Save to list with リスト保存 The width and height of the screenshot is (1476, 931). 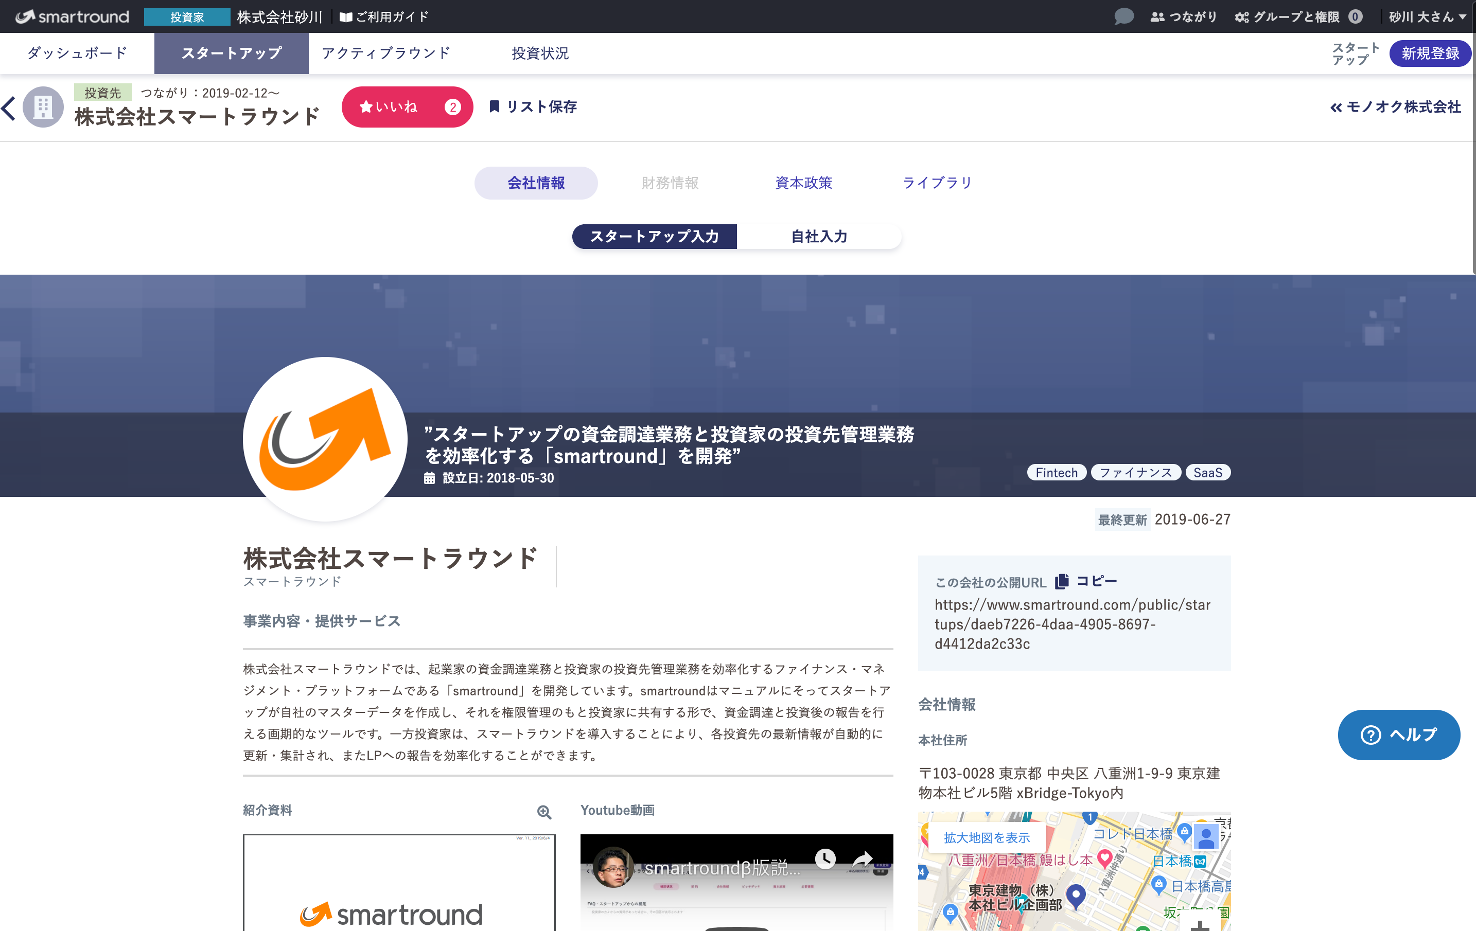click(533, 106)
